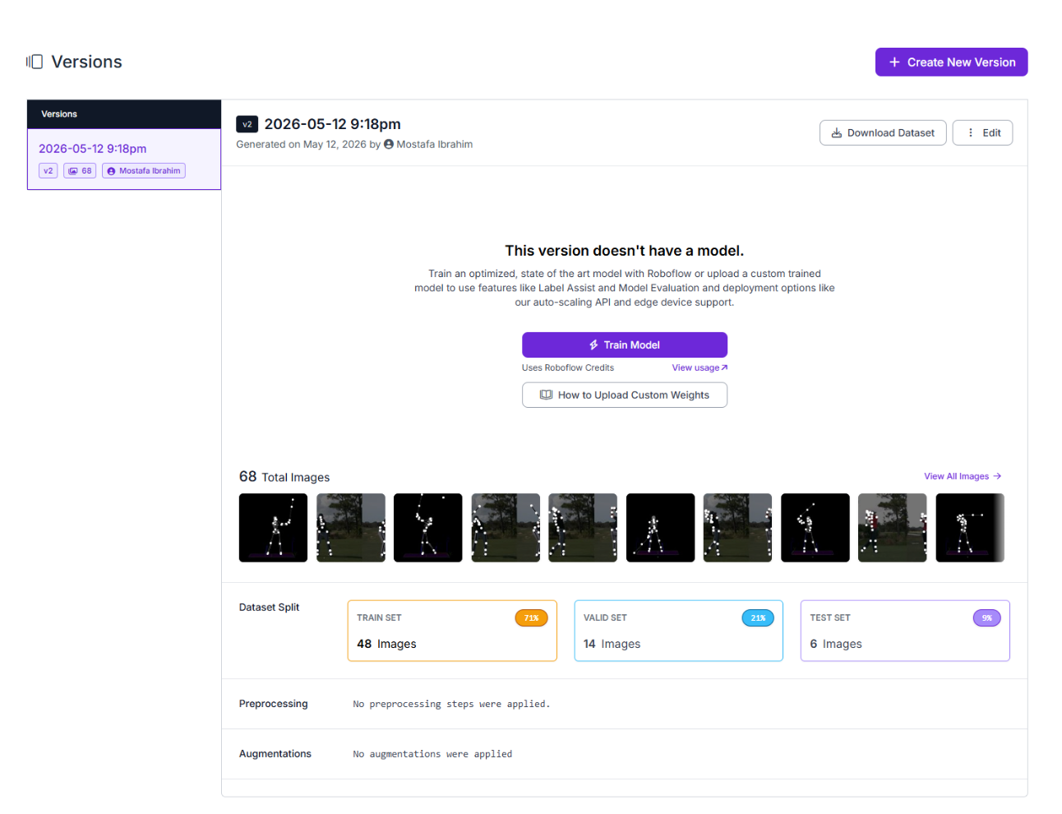The height and width of the screenshot is (814, 1062).
Task: Click the 68 Total Images text
Action: (284, 477)
